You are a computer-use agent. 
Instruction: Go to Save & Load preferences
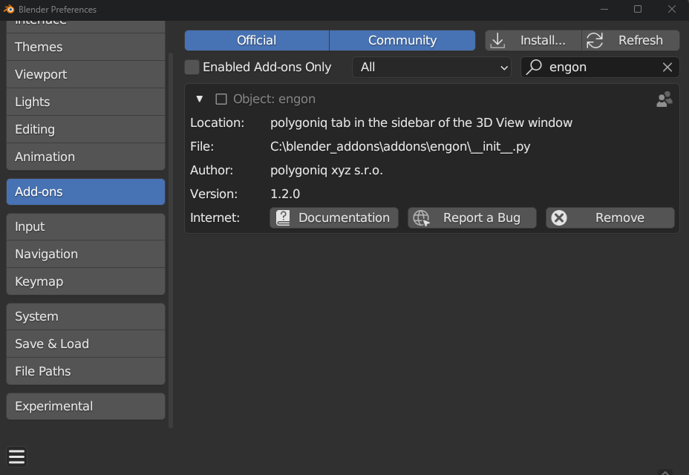(x=85, y=344)
